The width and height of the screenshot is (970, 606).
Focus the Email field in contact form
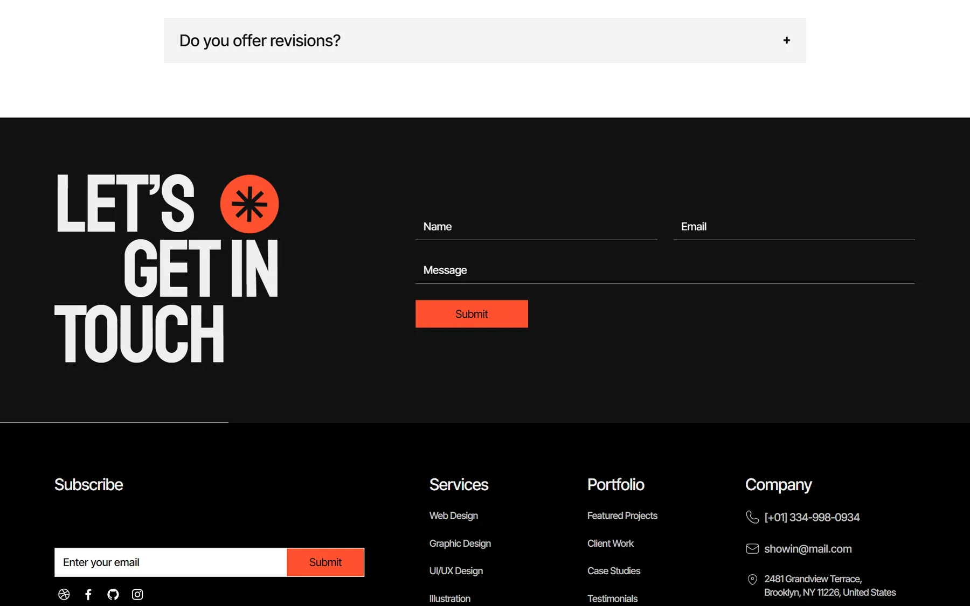coord(794,227)
